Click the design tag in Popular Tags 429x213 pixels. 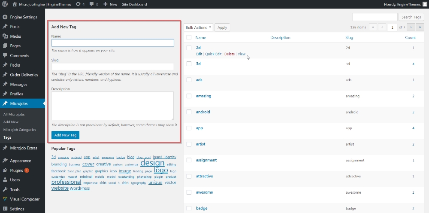tap(152, 163)
